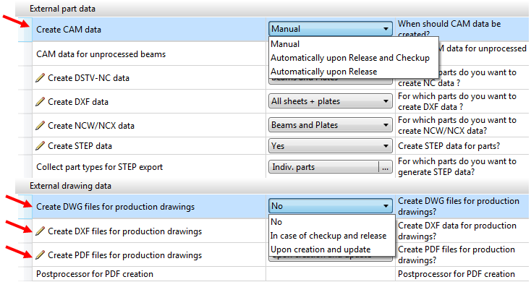Click the pencil icon beside Create NCW/NCX data
Viewport: 531px width, 282px height.
pyautogui.click(x=40, y=126)
